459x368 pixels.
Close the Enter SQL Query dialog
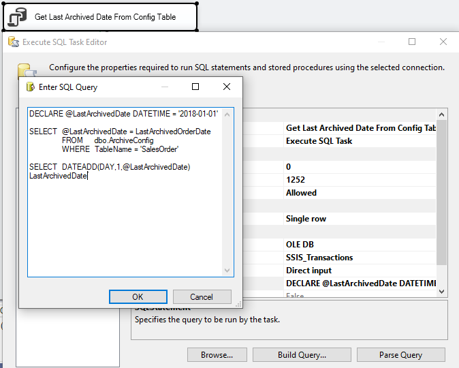[x=227, y=87]
